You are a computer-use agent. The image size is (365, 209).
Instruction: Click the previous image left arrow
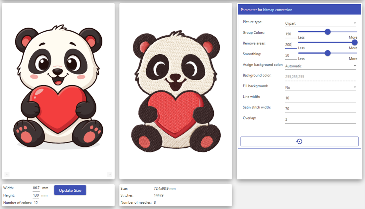click(x=7, y=174)
